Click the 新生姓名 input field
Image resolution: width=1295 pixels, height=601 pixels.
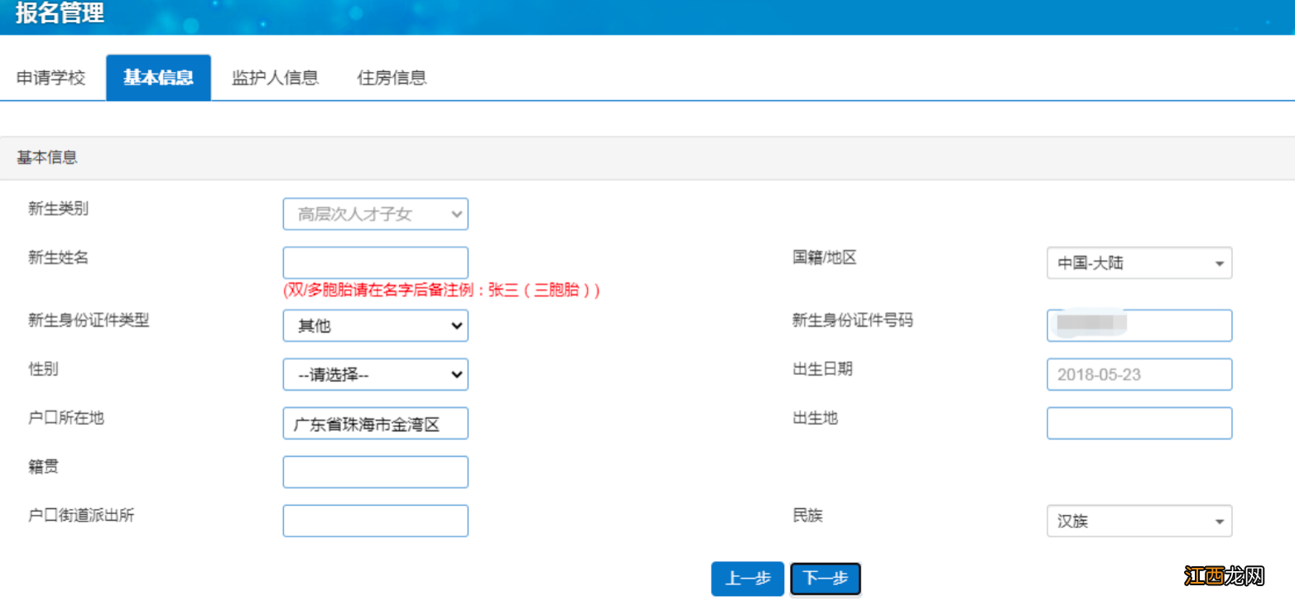(x=376, y=262)
